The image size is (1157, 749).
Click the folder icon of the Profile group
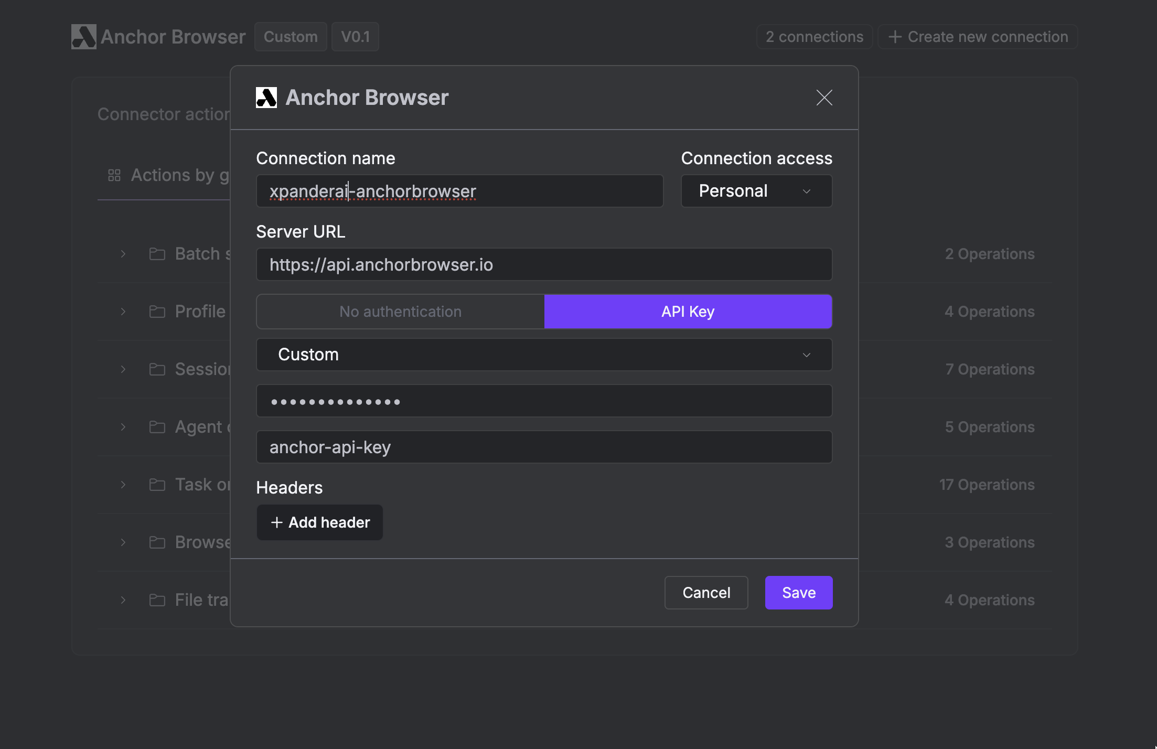point(157,312)
